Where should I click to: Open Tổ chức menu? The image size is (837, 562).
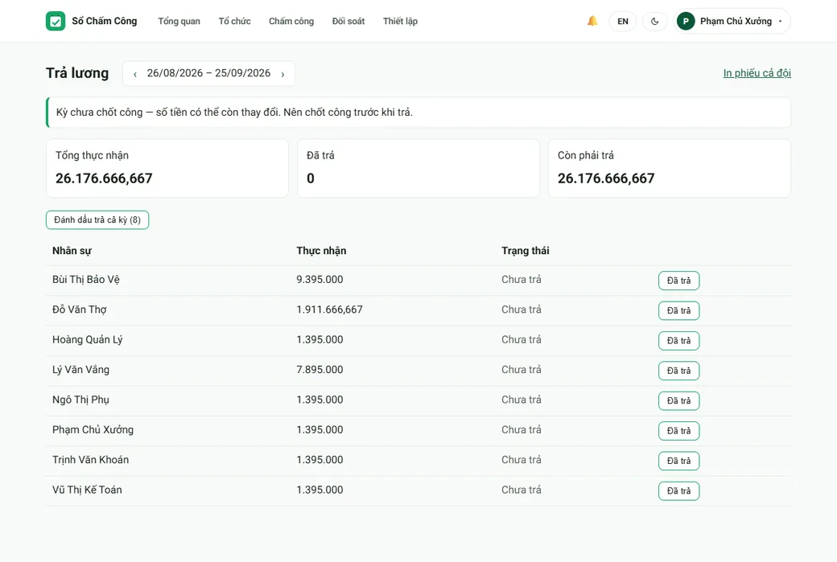coord(234,22)
